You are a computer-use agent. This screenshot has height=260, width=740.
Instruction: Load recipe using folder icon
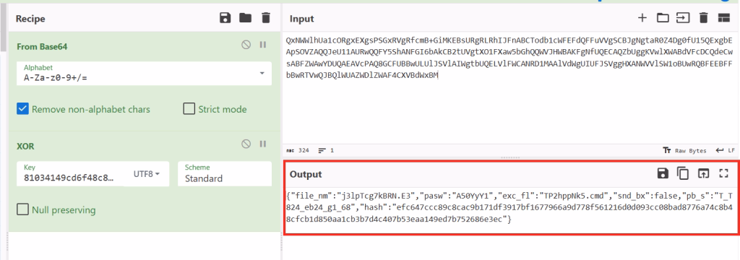(246, 18)
